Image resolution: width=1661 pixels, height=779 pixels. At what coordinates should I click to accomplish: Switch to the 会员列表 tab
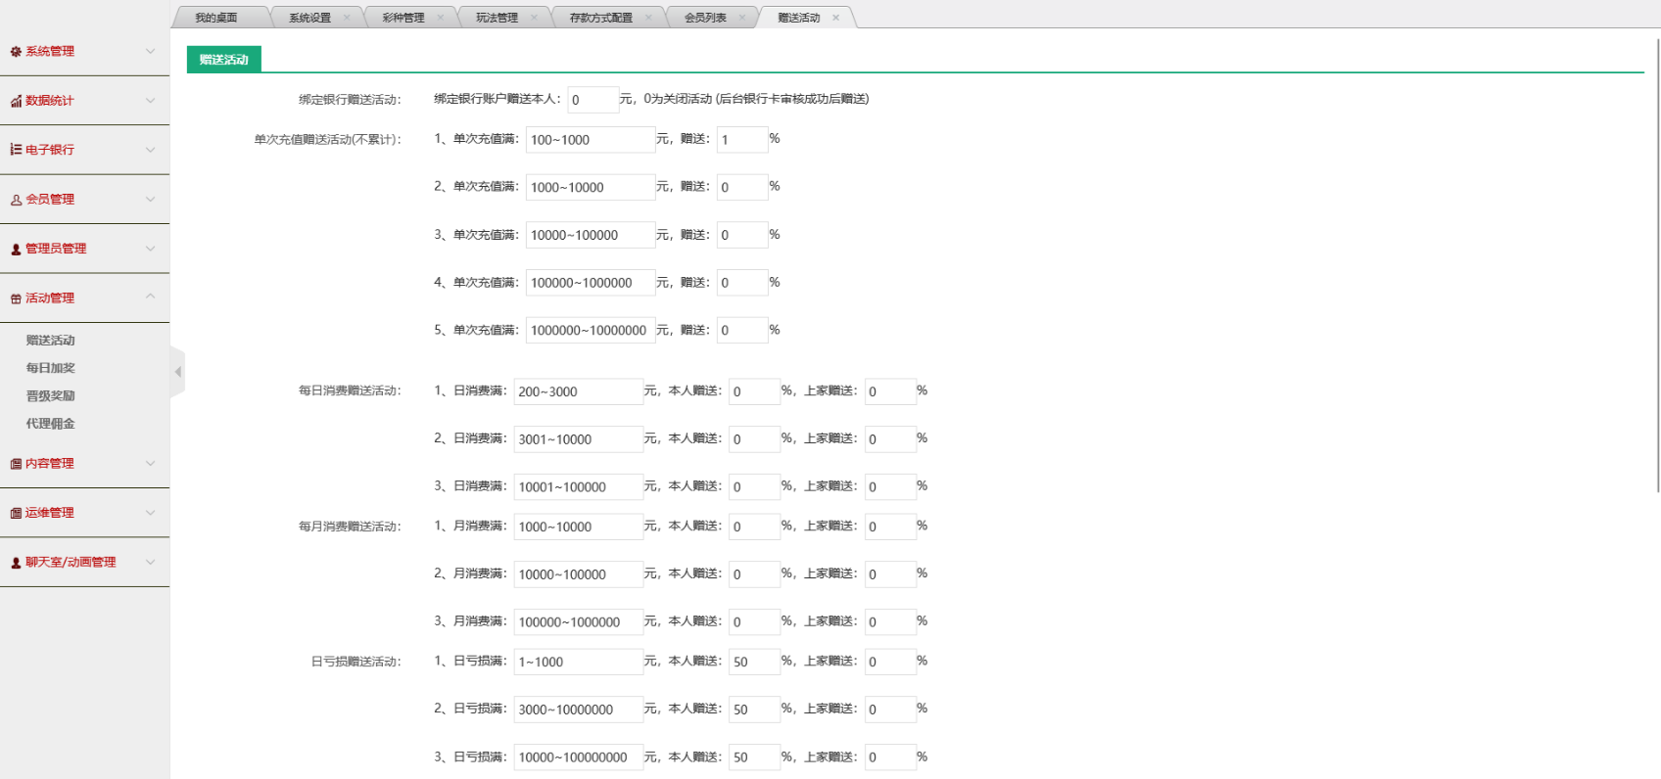pyautogui.click(x=705, y=18)
